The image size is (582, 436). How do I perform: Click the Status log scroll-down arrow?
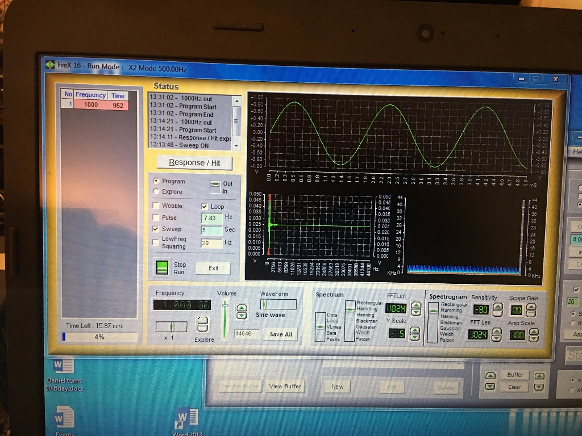pyautogui.click(x=236, y=146)
